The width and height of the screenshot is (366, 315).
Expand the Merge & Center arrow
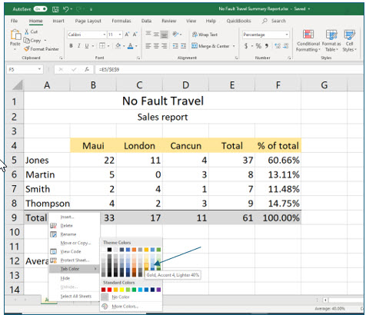click(x=234, y=46)
